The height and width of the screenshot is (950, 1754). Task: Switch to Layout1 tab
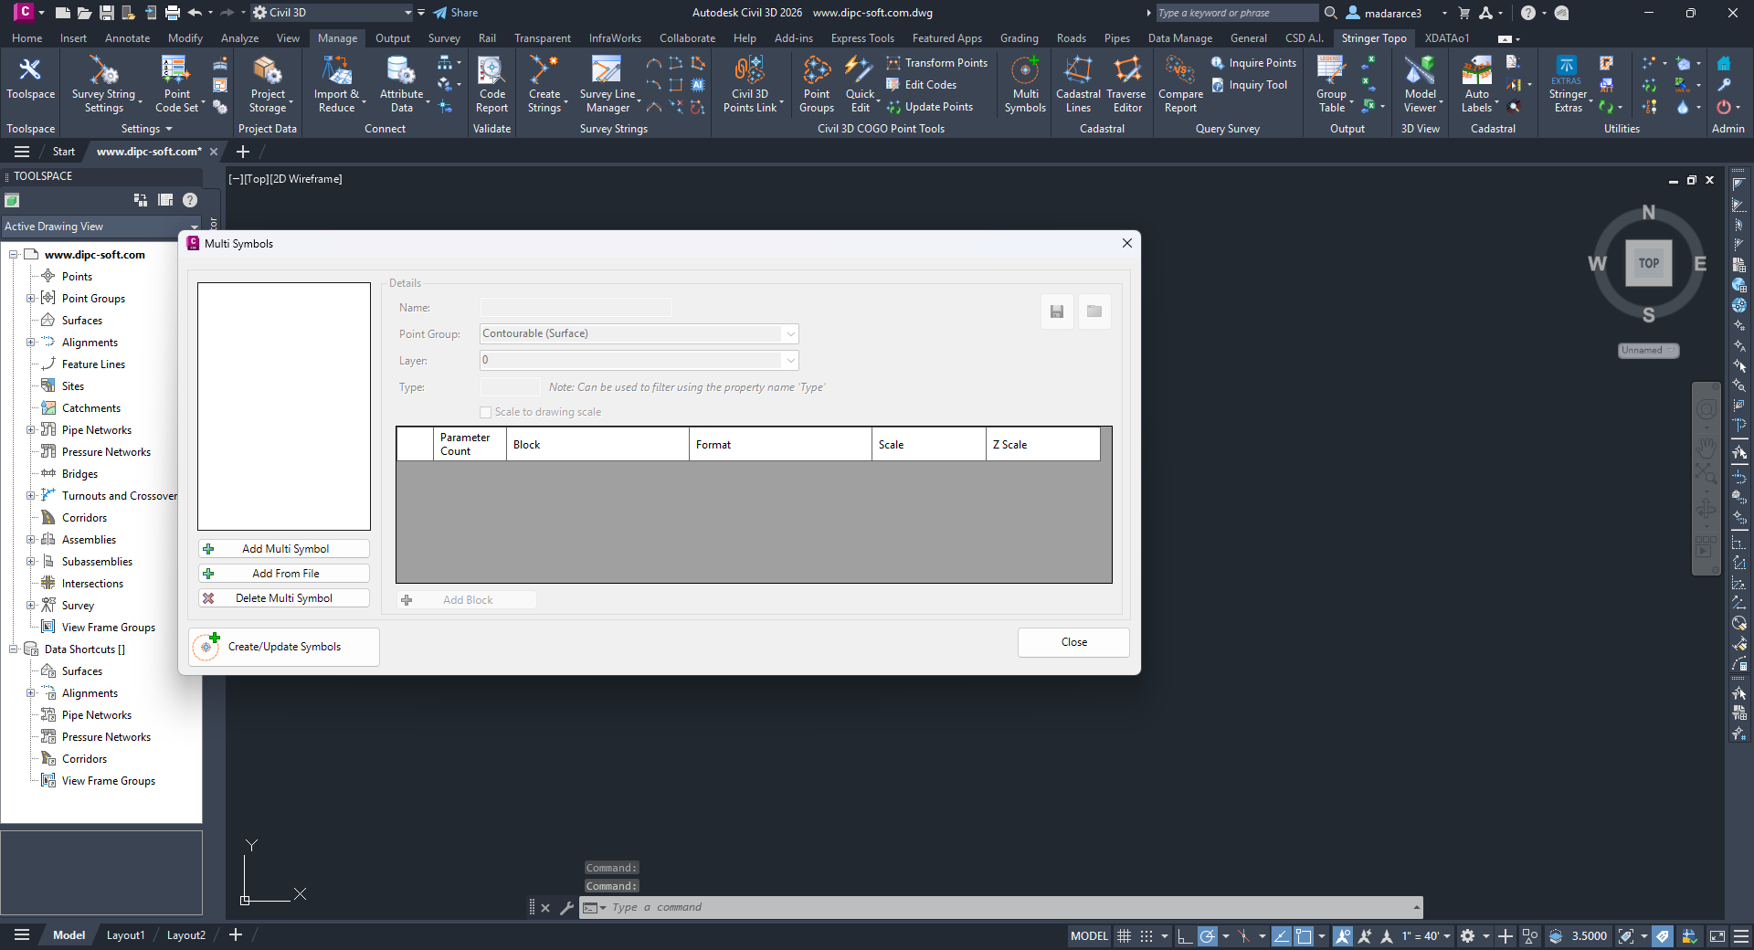(x=125, y=935)
